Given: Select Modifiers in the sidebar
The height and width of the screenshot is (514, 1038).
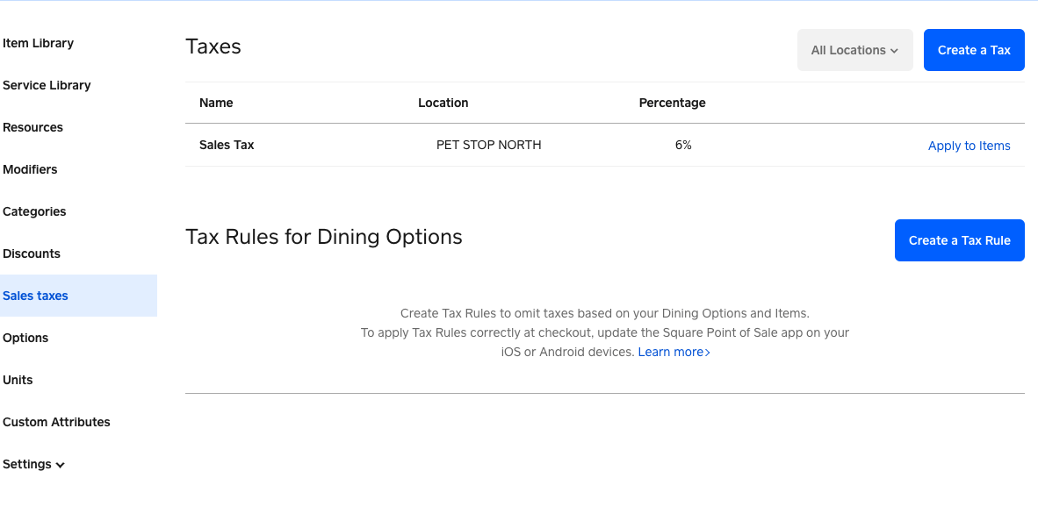Looking at the screenshot, I should (x=30, y=169).
